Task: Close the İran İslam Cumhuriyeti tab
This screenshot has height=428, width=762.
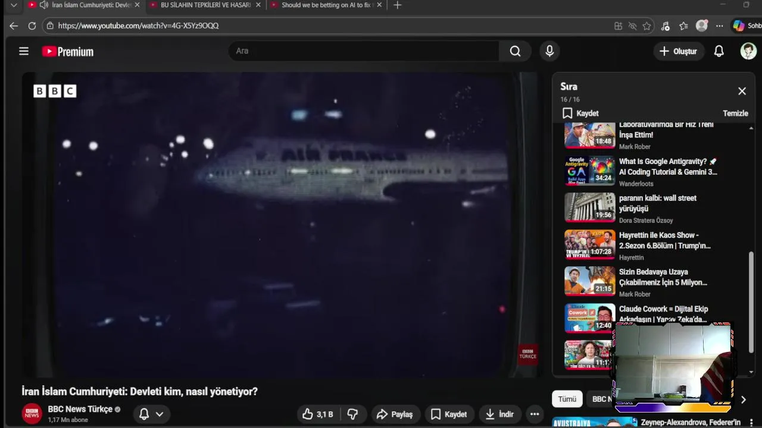Action: 137,5
